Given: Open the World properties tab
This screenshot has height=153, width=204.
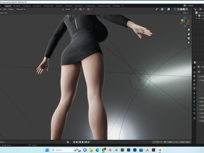Looking at the screenshot, I should pyautogui.click(x=194, y=88).
